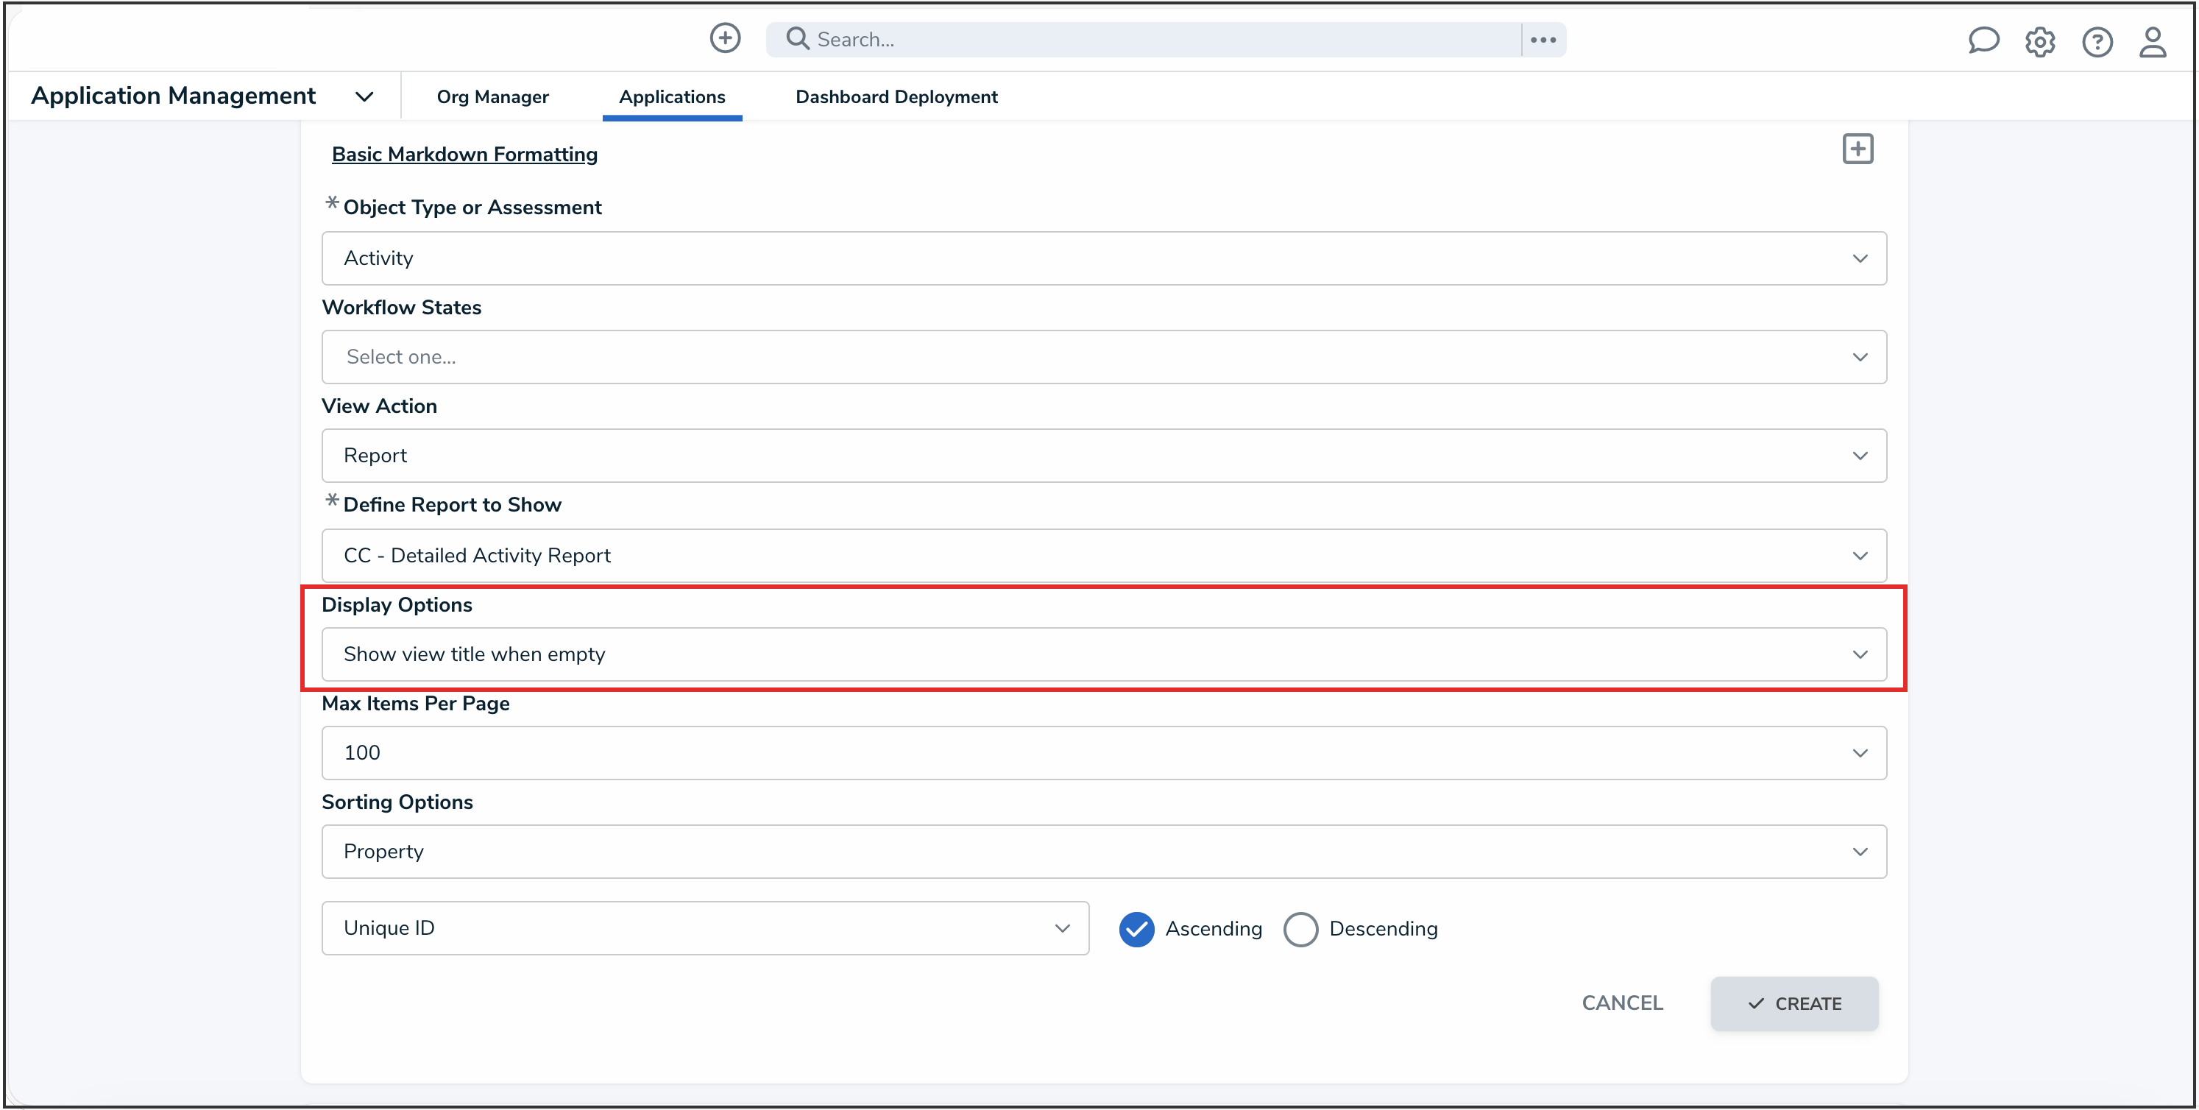Click the user profile icon
The width and height of the screenshot is (2199, 1110).
(2153, 42)
